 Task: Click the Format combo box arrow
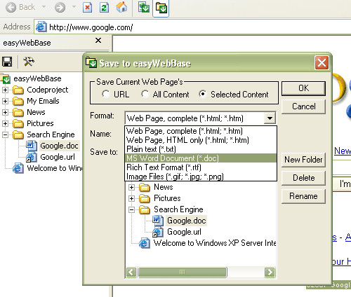click(270, 118)
